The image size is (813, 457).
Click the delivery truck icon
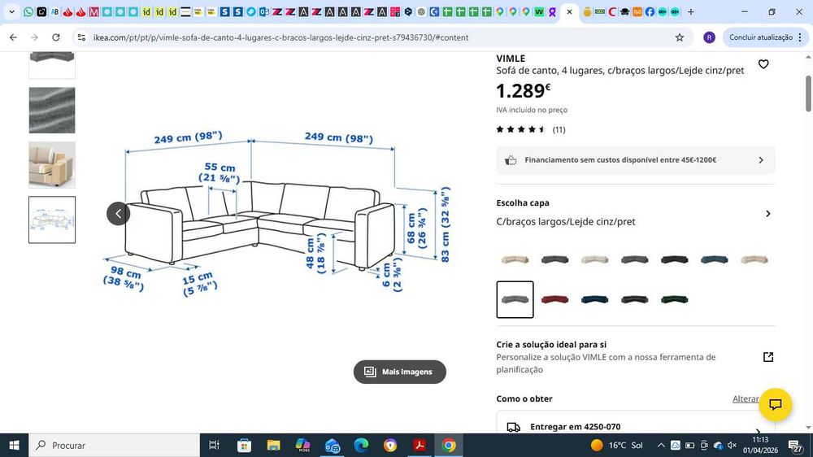pos(513,428)
